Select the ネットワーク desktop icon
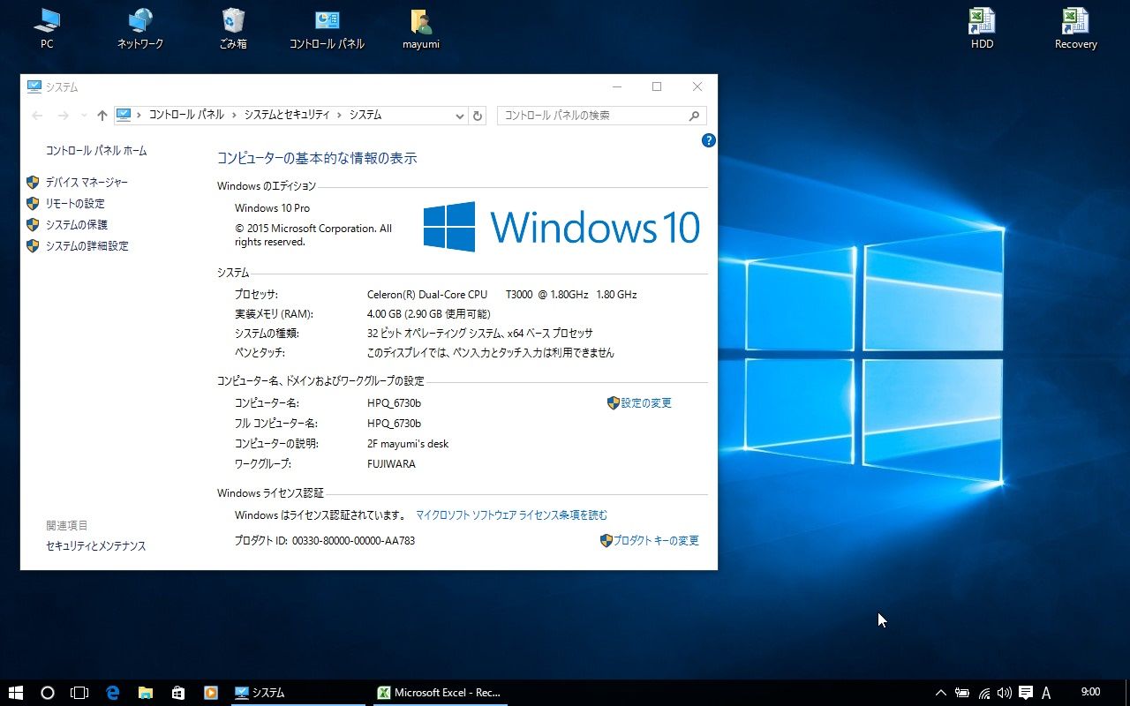The width and height of the screenshot is (1130, 706). [x=140, y=28]
